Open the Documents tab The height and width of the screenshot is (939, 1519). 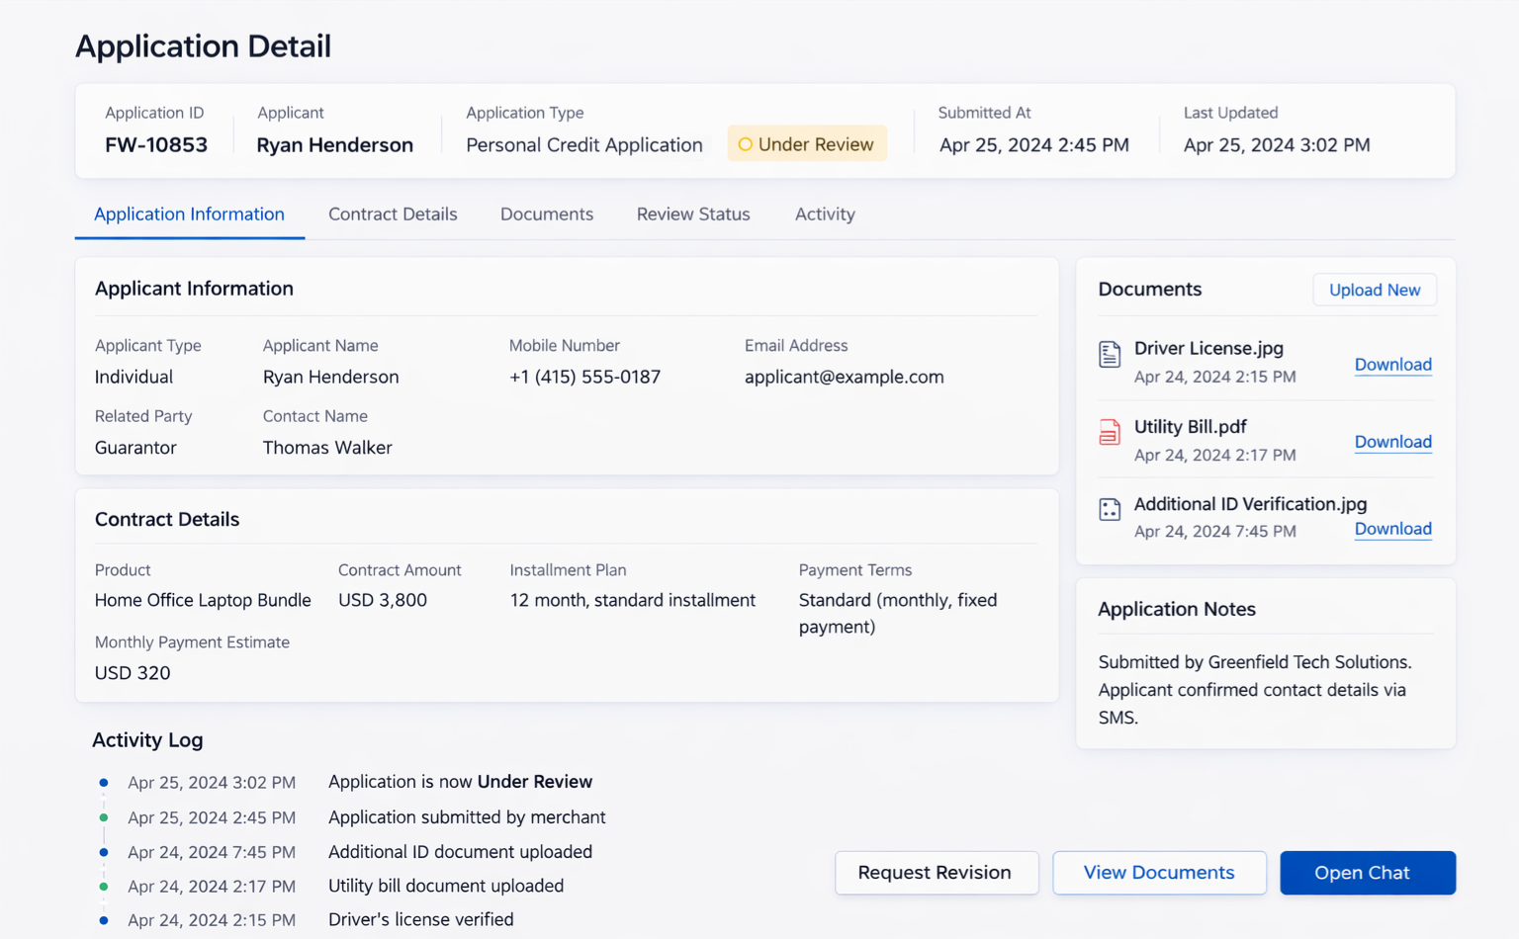546,213
